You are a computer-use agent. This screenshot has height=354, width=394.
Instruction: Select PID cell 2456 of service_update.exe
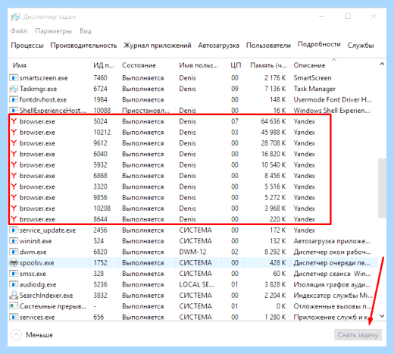point(100,230)
